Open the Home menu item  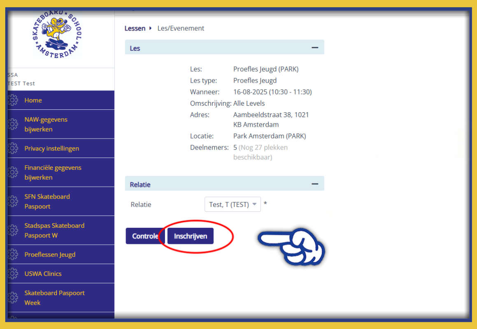33,100
